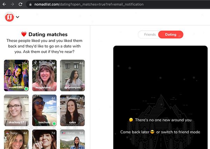Click 'Ask them out if they're near?' text
Screen dimensions: 210x149
(49, 52)
